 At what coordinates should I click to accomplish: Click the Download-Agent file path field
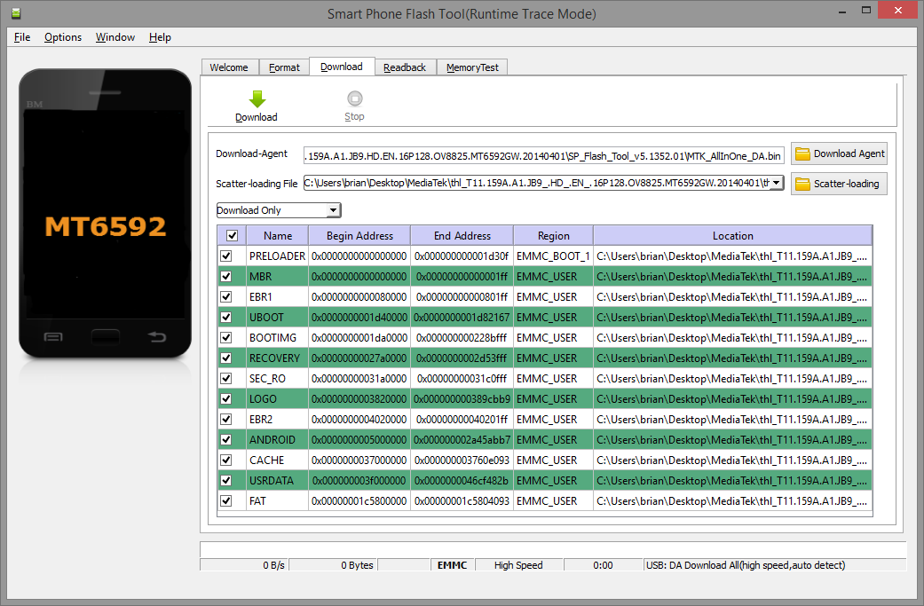tap(541, 154)
